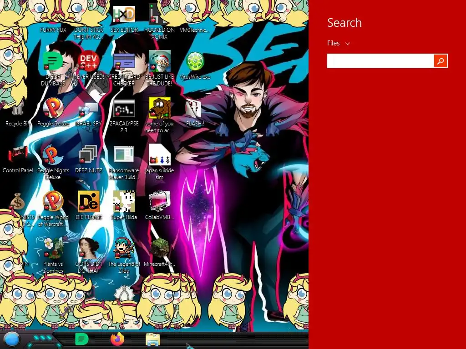Open D FOR DUMBASS green chat icon
Image resolution: width=466 pixels, height=349 pixels.
pos(53,61)
